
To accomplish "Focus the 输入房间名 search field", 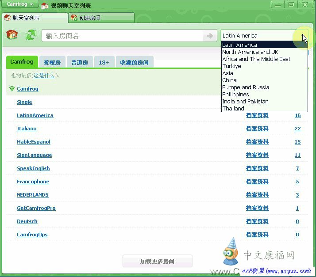I will (122, 36).
